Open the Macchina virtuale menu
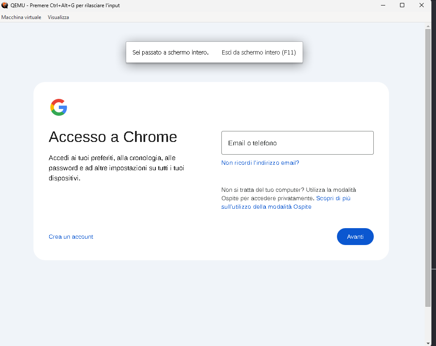This screenshot has width=436, height=346. click(x=21, y=17)
